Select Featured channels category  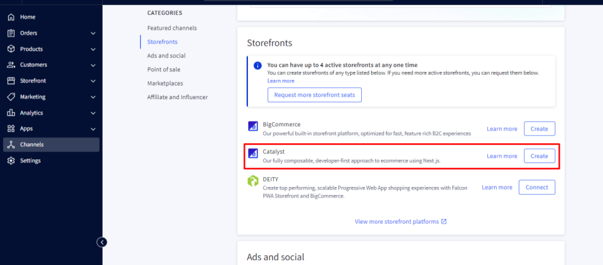click(172, 28)
